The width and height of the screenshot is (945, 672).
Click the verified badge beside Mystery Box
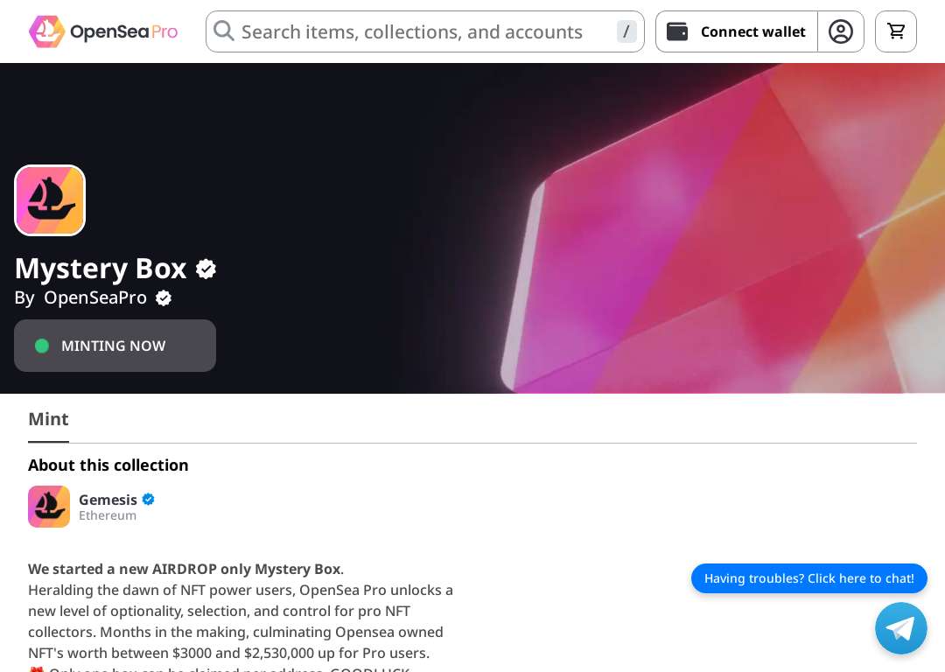(x=206, y=269)
